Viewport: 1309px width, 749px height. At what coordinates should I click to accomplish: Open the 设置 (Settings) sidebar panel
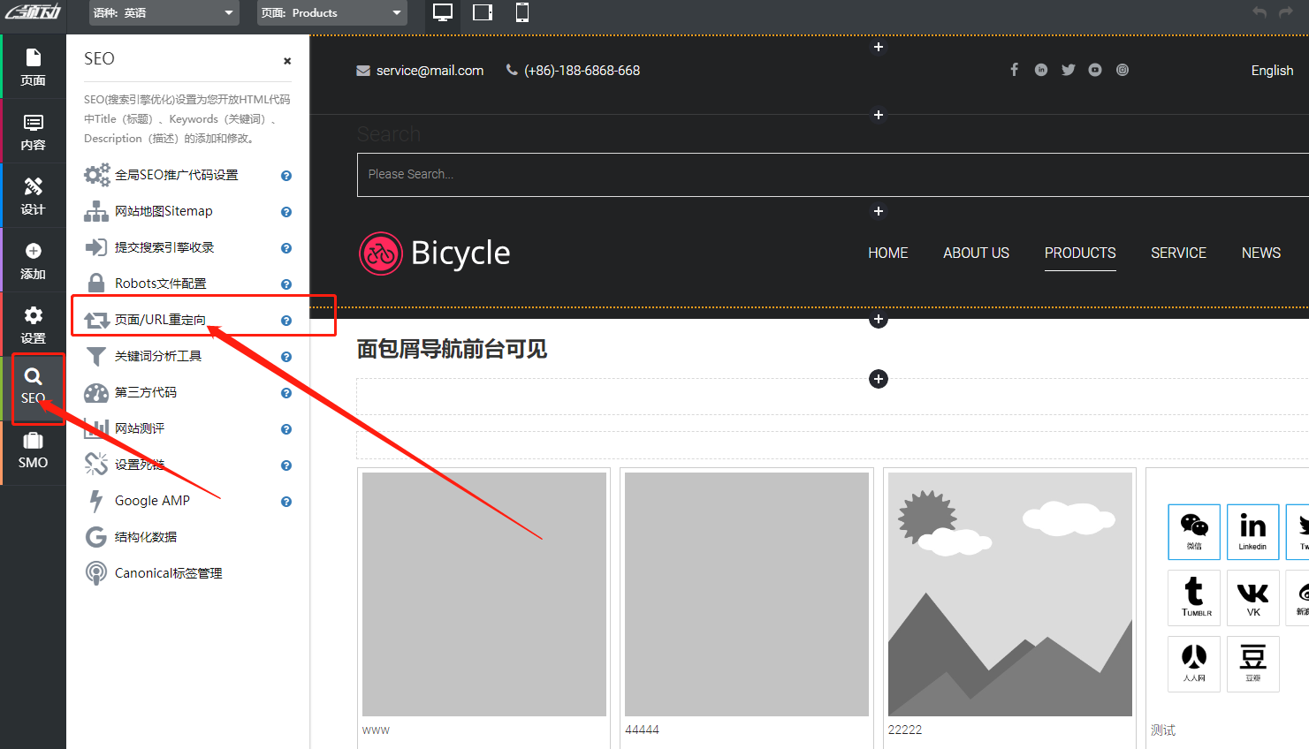[33, 325]
